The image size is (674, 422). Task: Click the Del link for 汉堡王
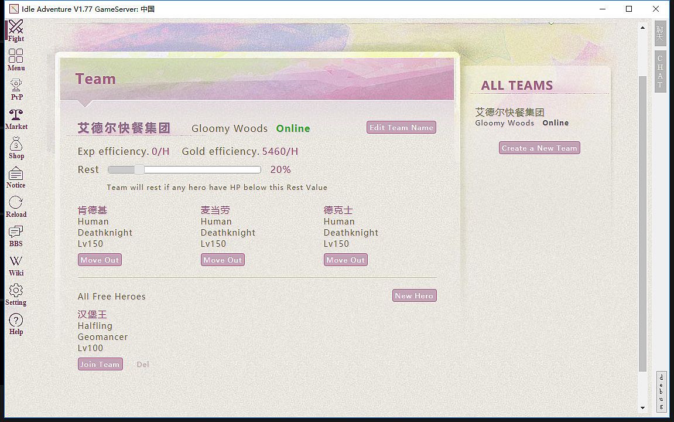coord(143,365)
